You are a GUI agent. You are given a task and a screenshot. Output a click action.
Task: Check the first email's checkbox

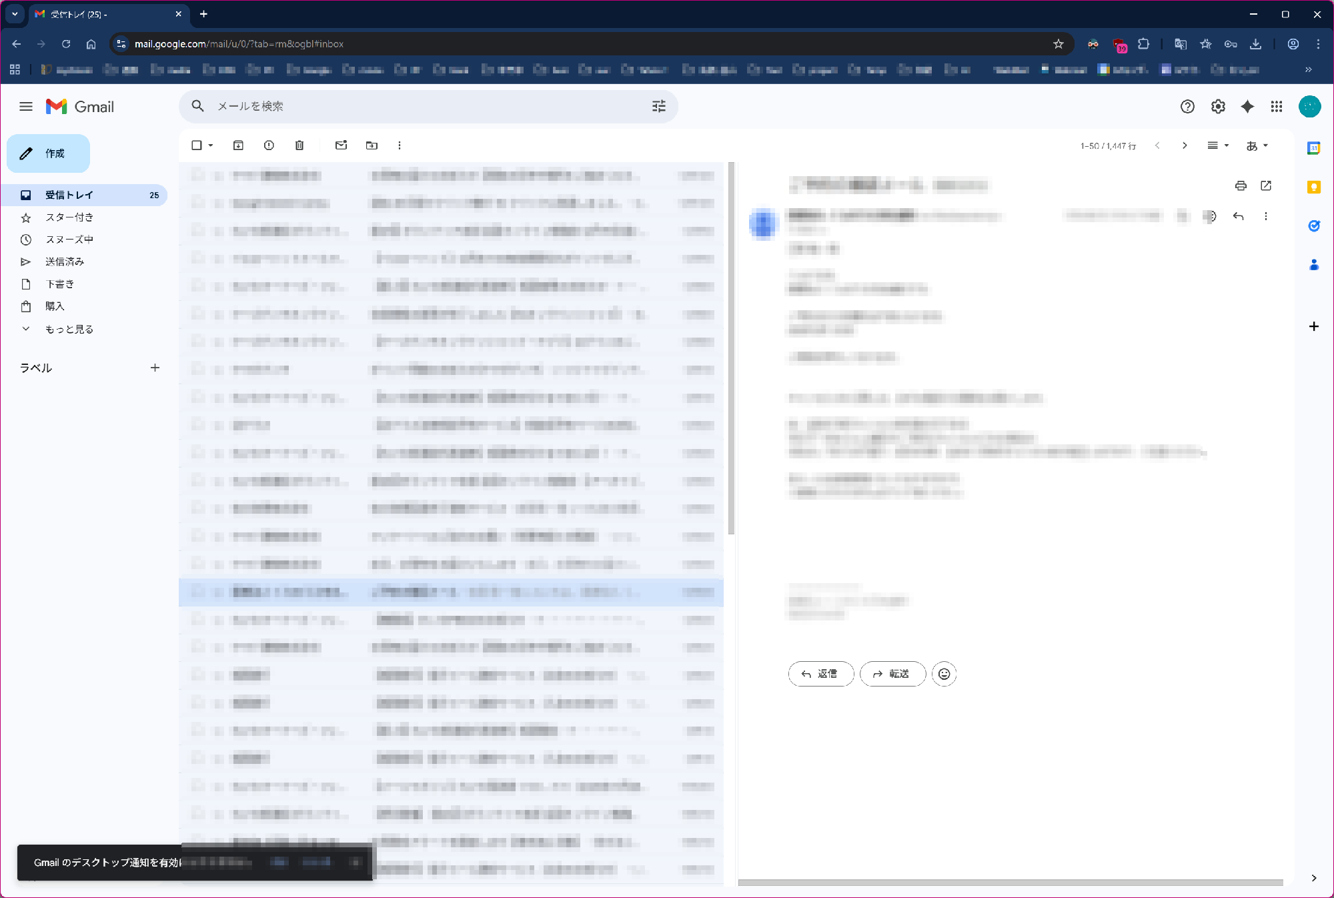click(197, 175)
